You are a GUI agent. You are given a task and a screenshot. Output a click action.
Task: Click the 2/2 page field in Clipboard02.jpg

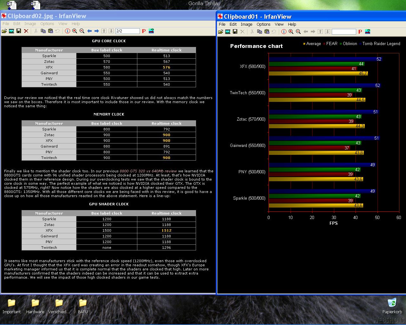128,31
